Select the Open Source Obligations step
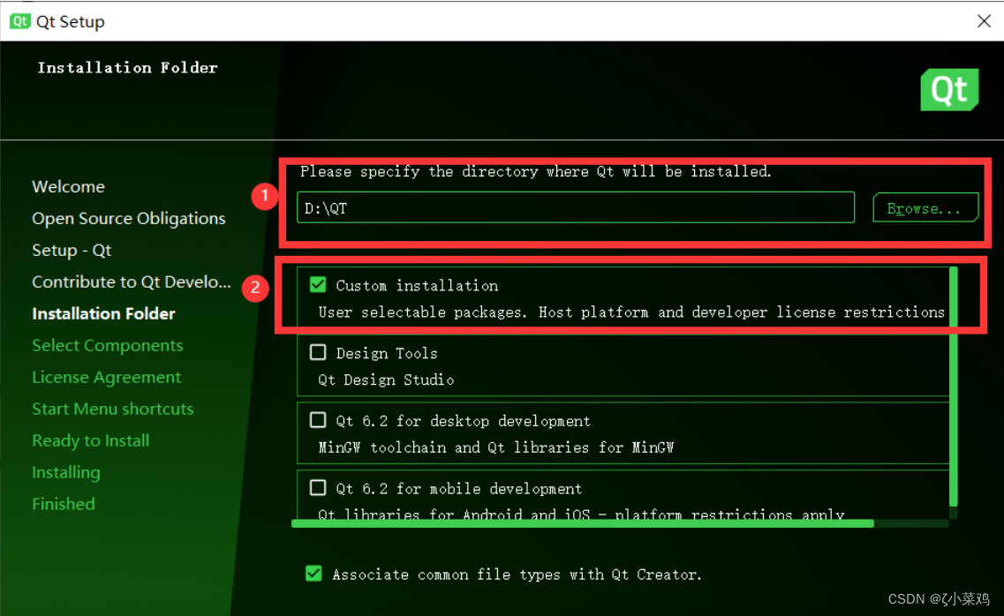The height and width of the screenshot is (616, 1004). click(x=129, y=219)
